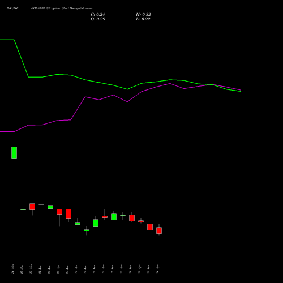283x283 pixels.
Task: Select the green candle for 07 Apr
Action: point(50,207)
